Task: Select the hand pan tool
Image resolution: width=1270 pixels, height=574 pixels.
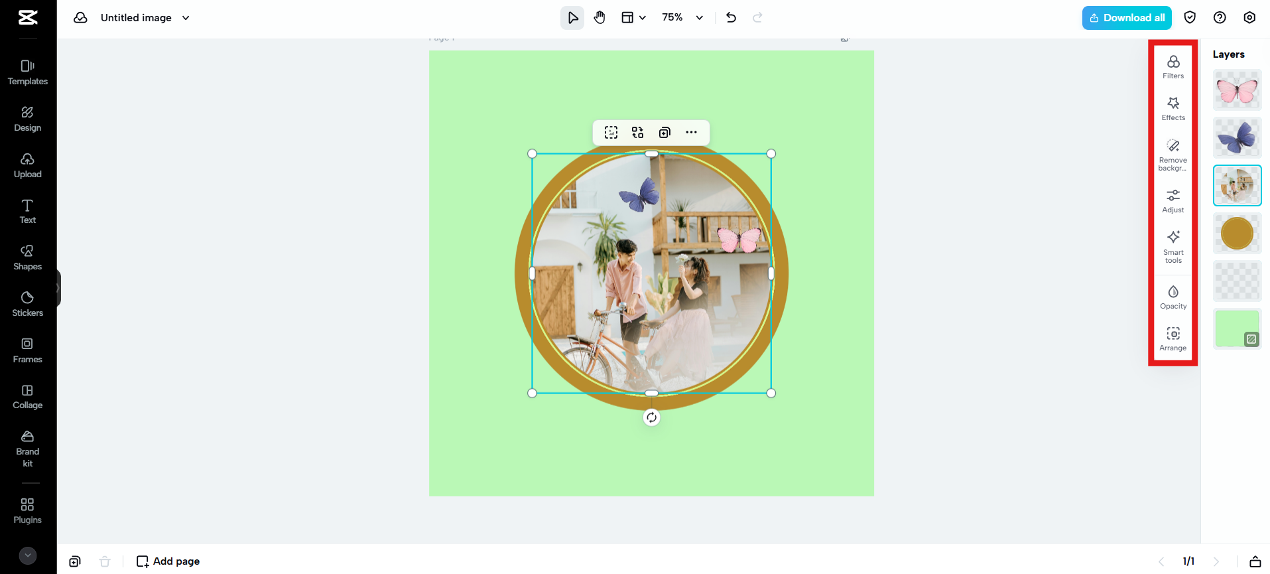Action: (600, 18)
